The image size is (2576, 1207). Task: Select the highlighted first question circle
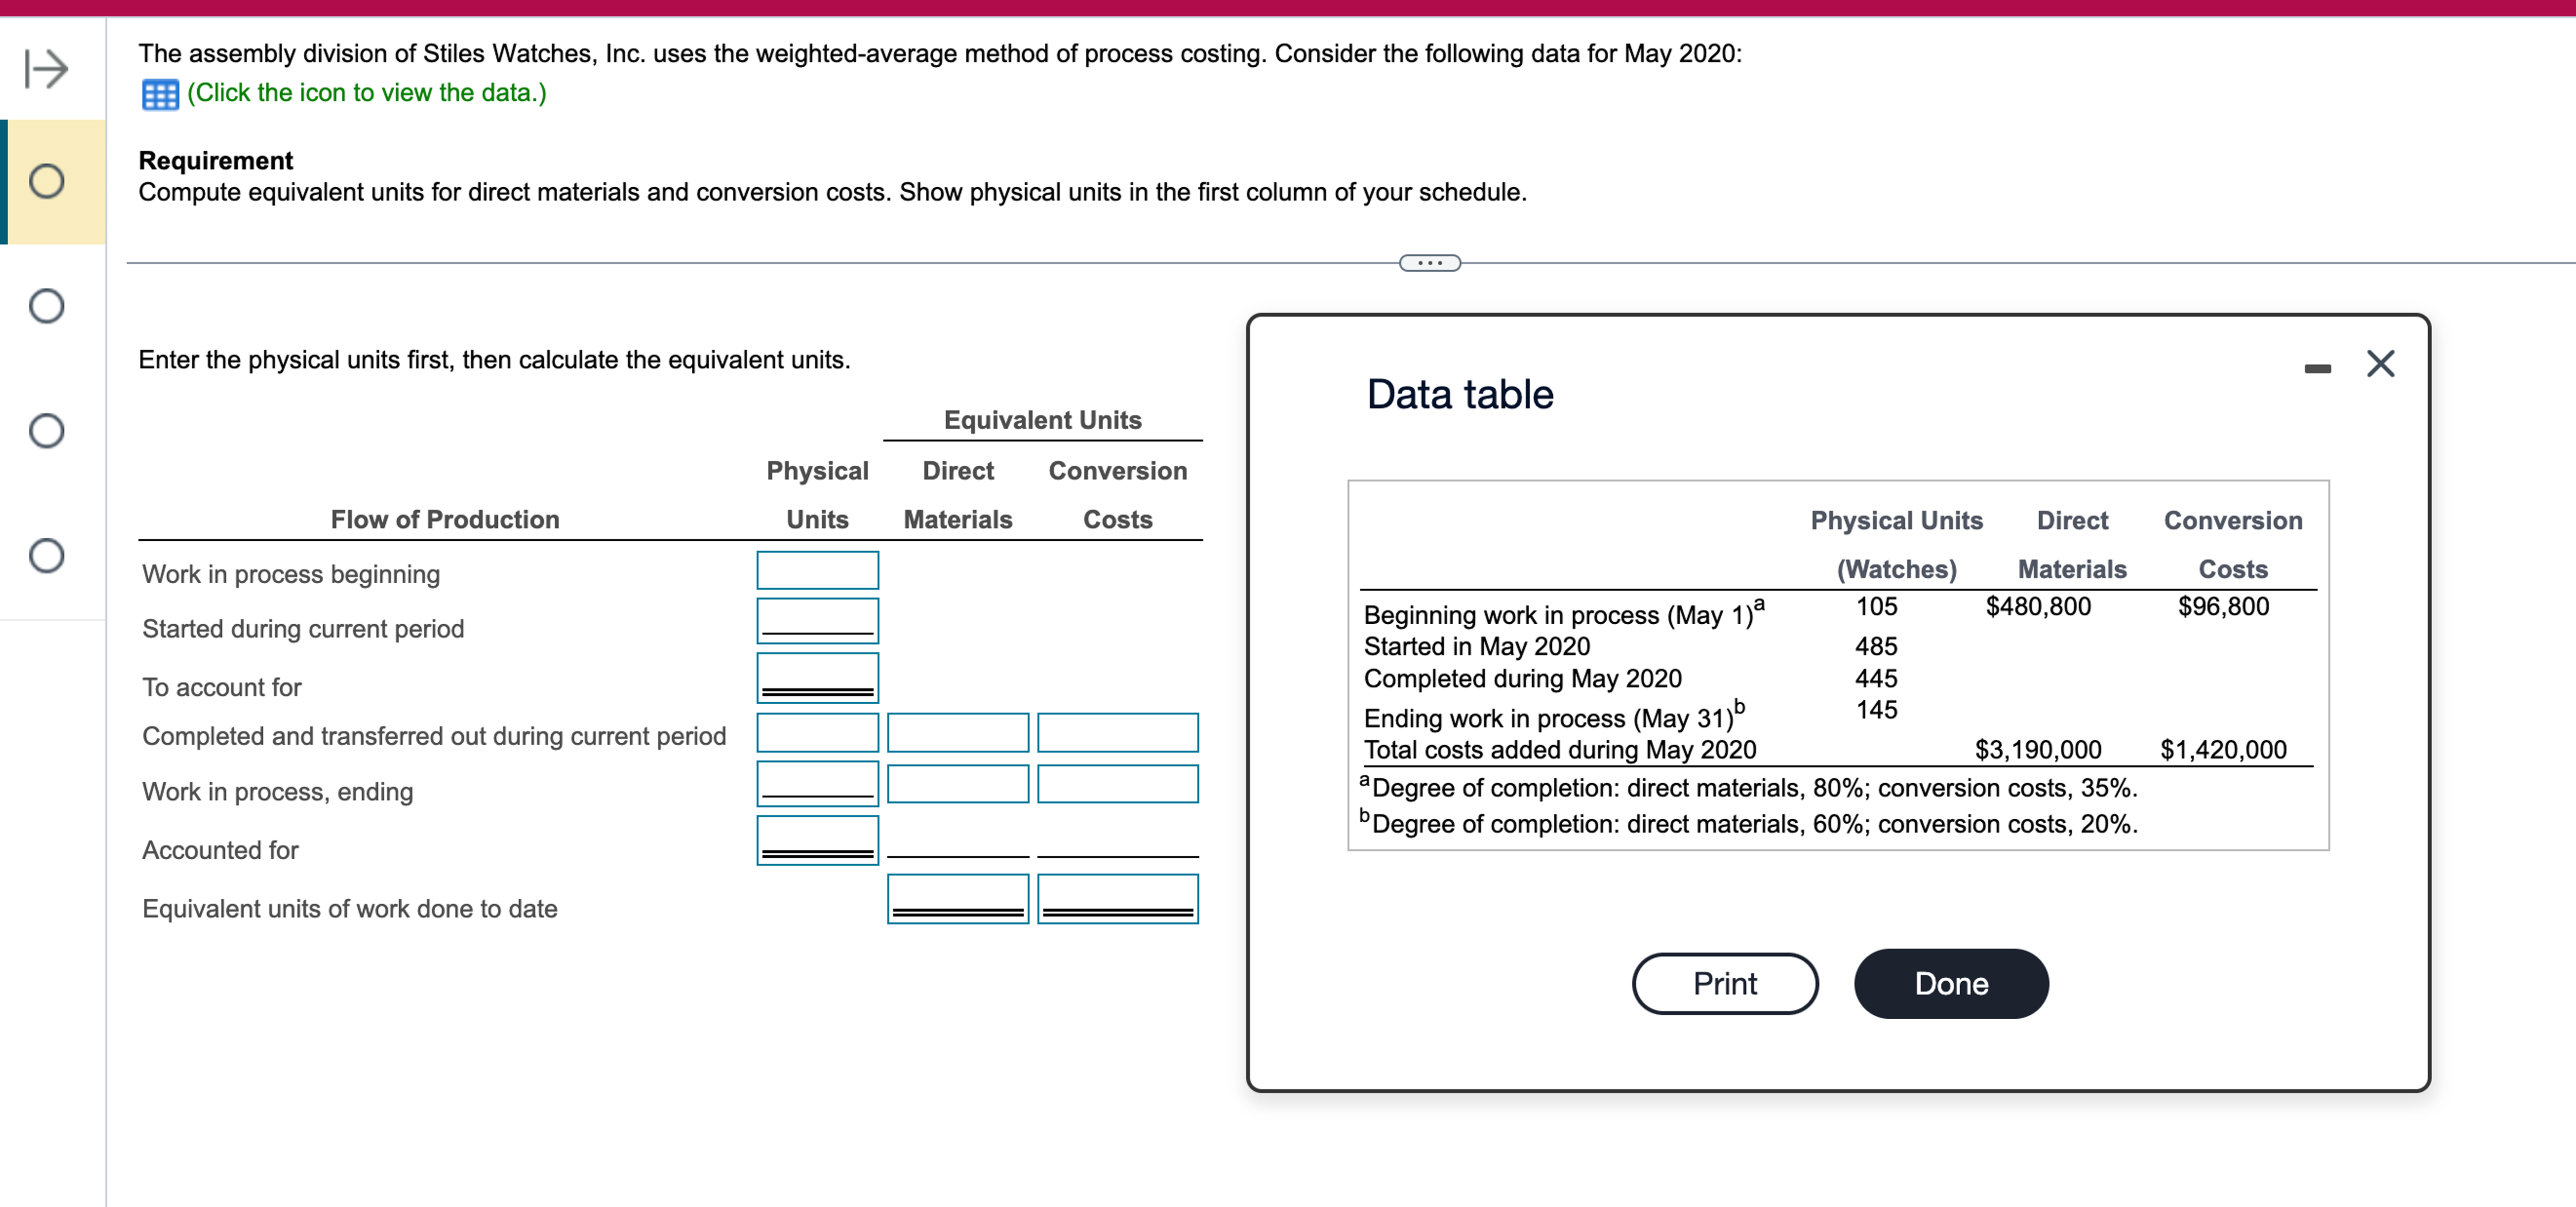click(x=47, y=181)
